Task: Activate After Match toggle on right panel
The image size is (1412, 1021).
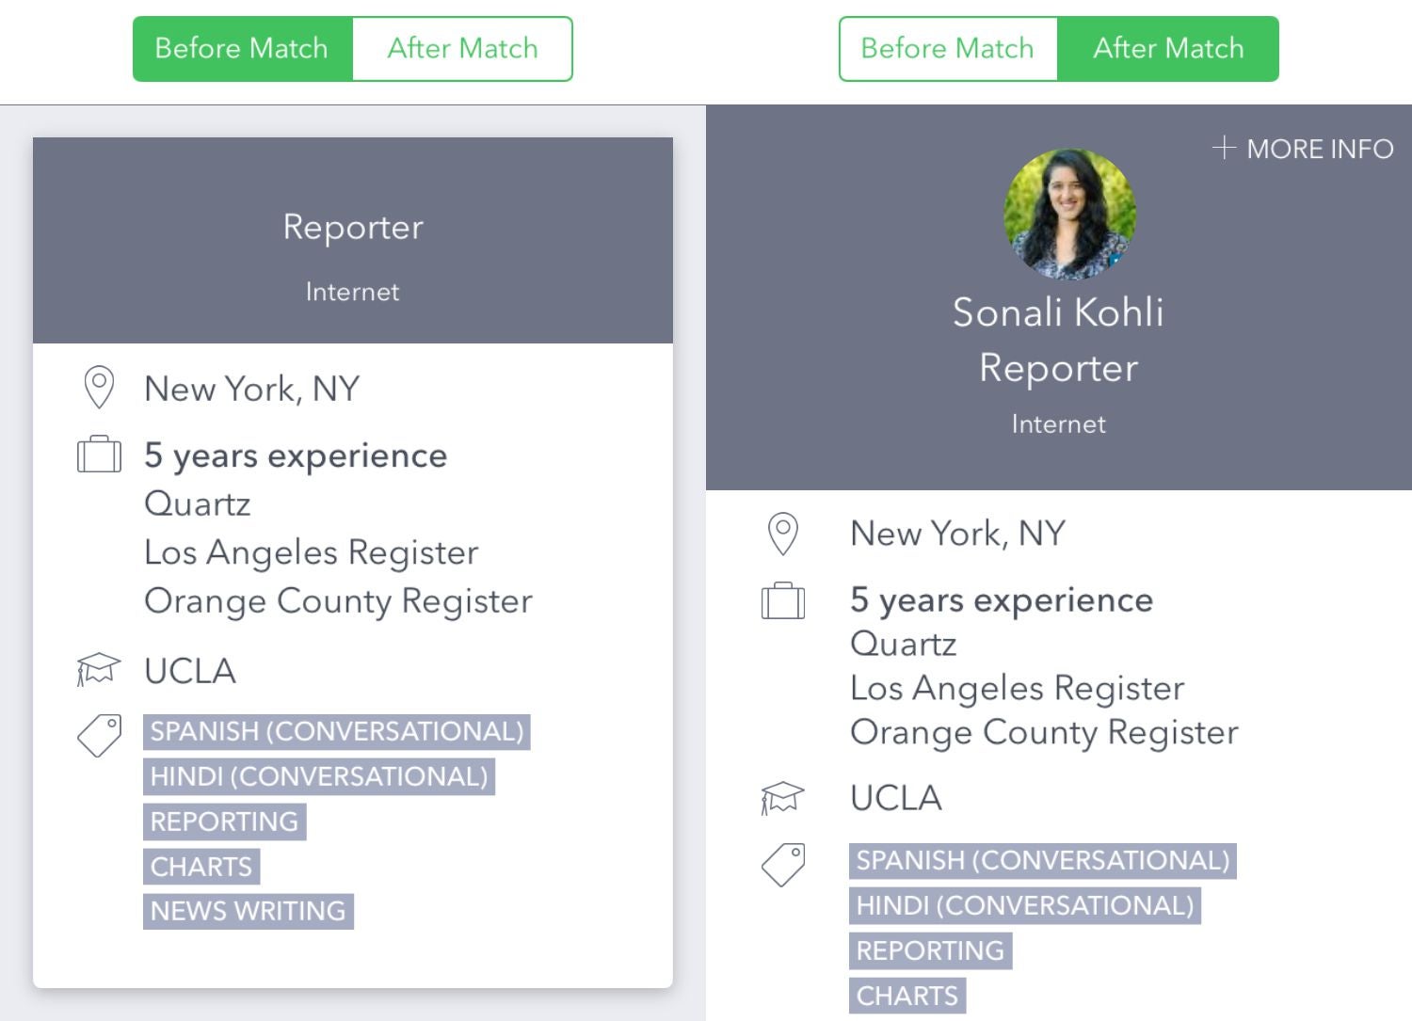Action: point(1168,49)
